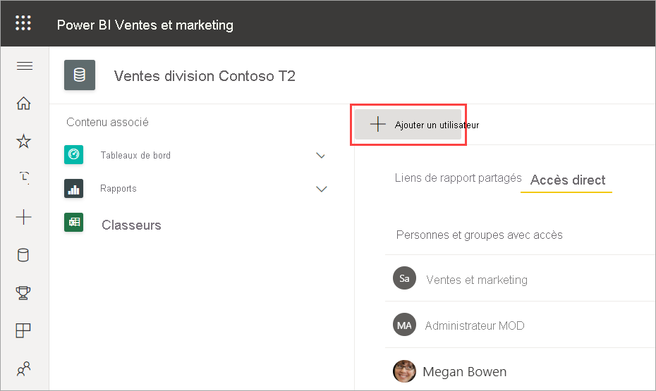Toggle the hamburger navigation menu
Screen dimensions: 656x391
(25, 66)
